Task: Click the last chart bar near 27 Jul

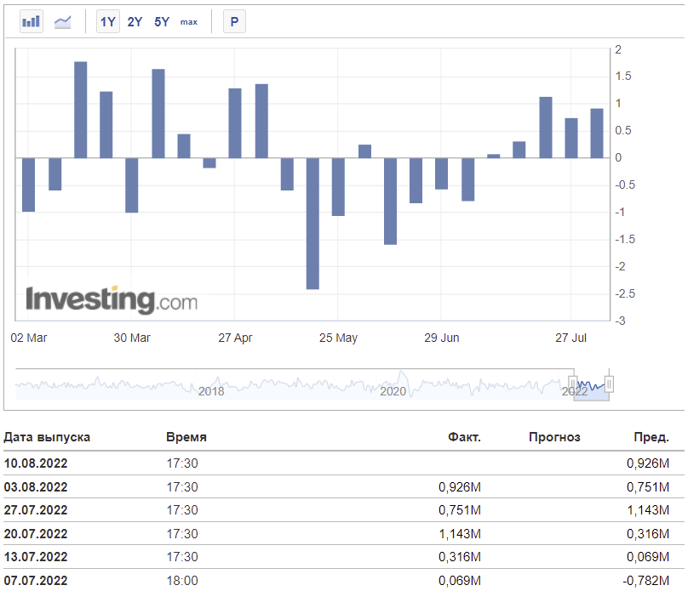Action: point(597,134)
